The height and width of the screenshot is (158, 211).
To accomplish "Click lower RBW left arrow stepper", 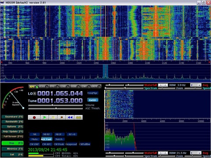I will (160, 153).
